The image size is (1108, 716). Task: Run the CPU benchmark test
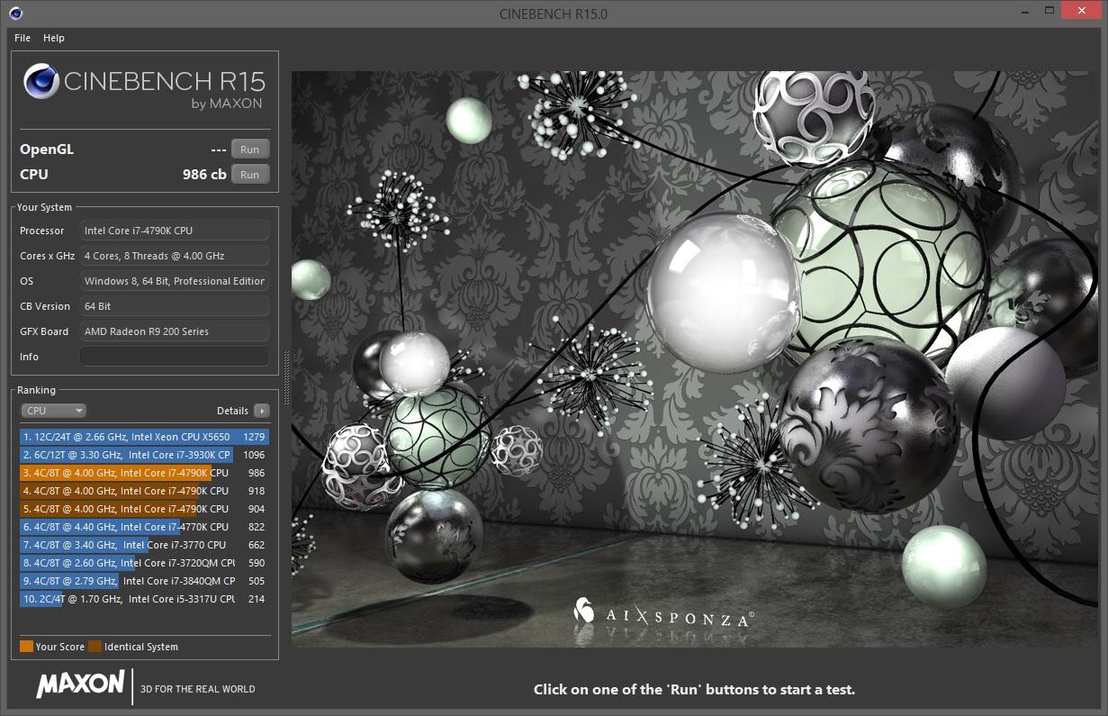(x=250, y=175)
